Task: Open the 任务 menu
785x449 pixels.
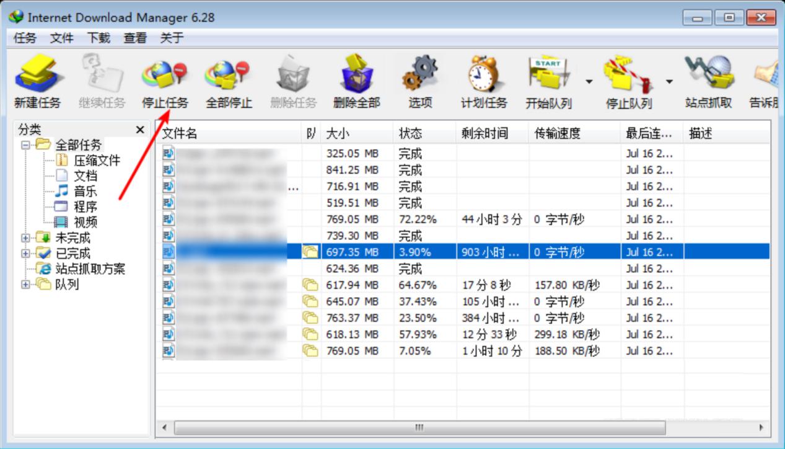Action: 25,38
